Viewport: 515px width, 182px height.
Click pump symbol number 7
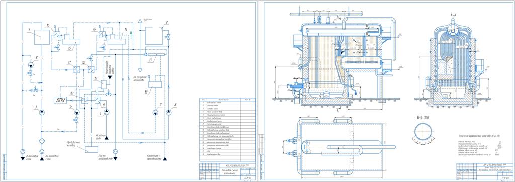(x=155, y=113)
